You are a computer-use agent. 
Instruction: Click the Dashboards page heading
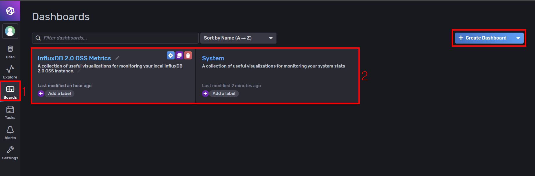coord(61,17)
